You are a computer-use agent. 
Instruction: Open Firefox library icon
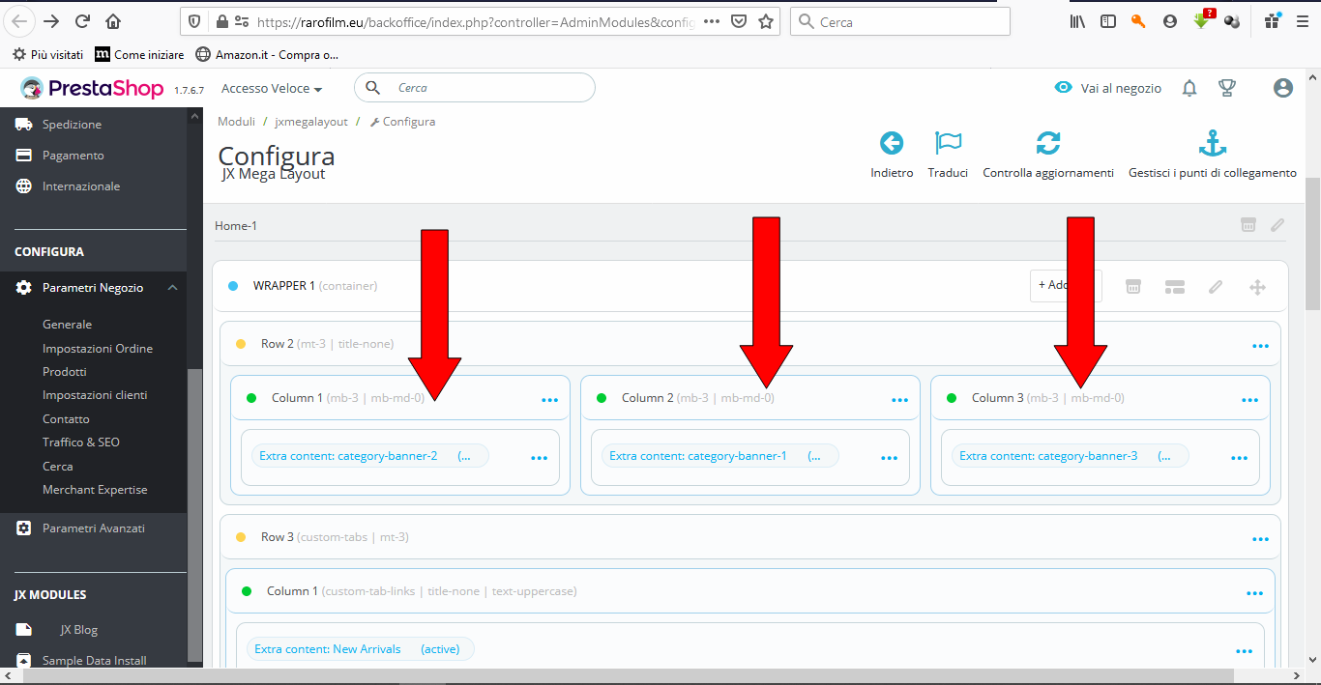click(1078, 21)
